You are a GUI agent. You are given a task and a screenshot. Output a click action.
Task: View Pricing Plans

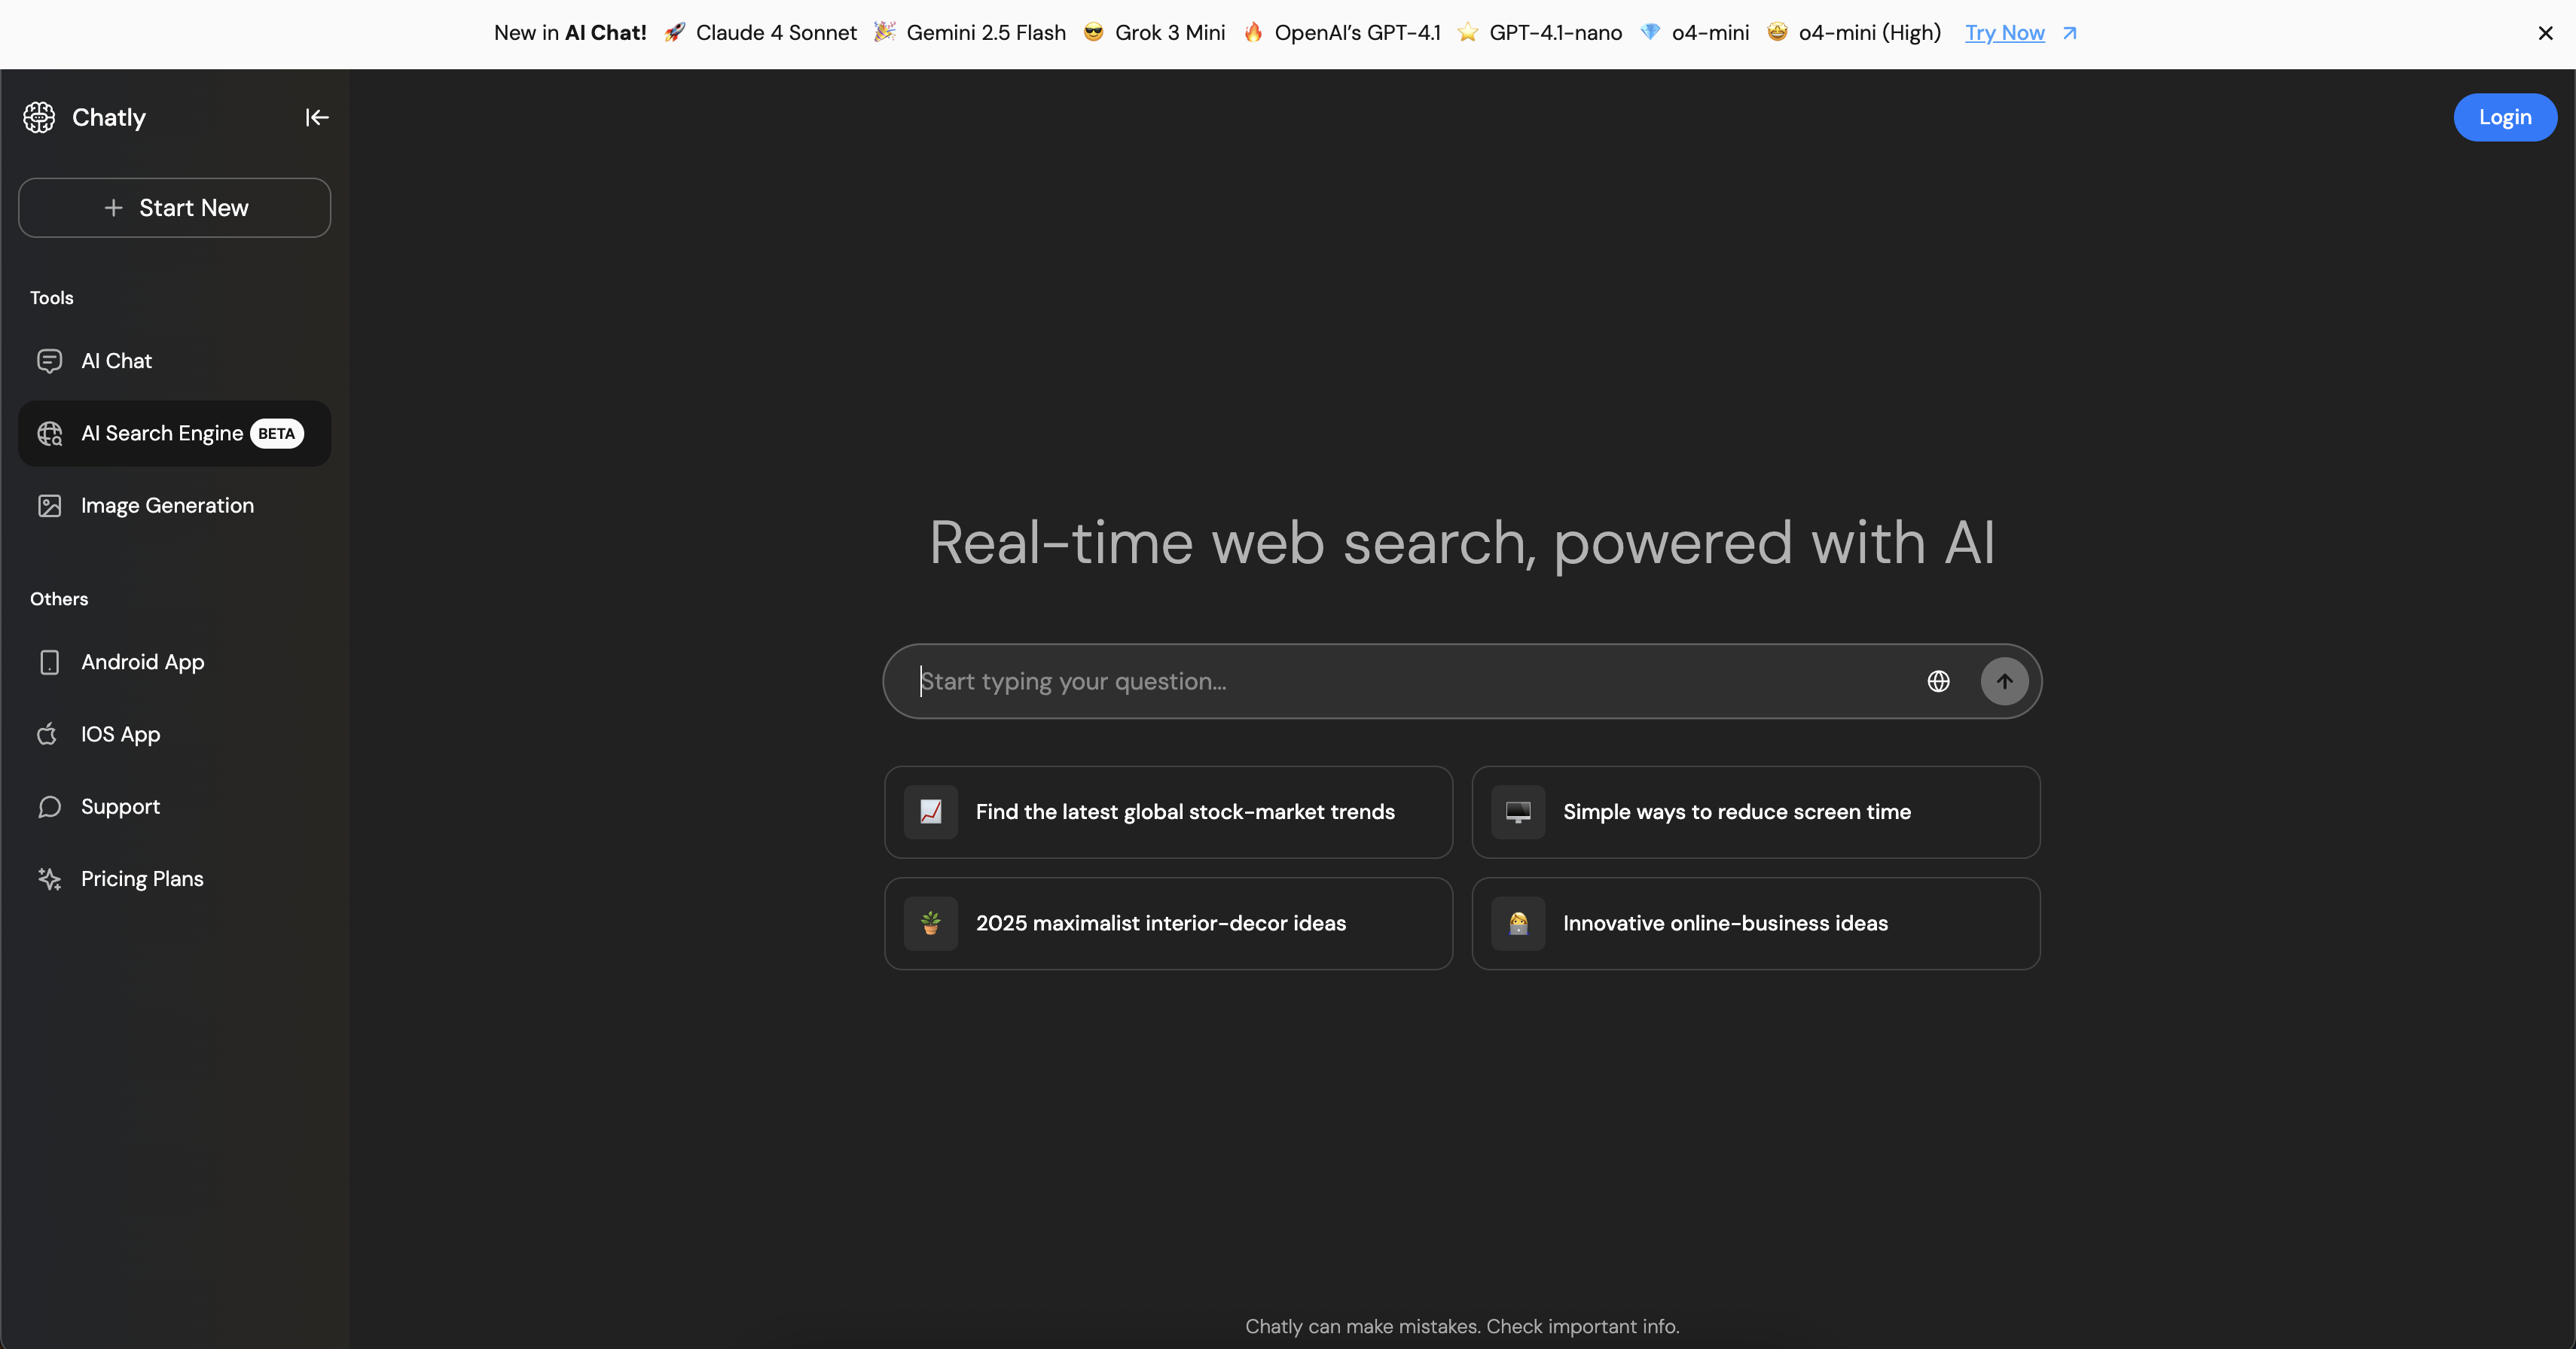174,879
